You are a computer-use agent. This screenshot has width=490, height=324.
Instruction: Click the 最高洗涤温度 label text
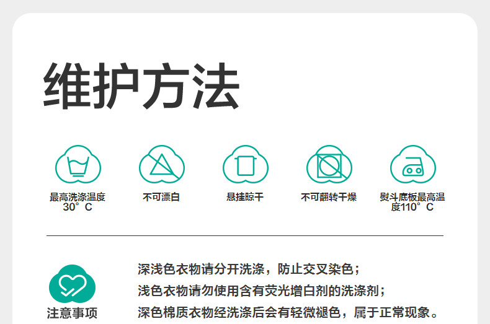click(x=78, y=198)
